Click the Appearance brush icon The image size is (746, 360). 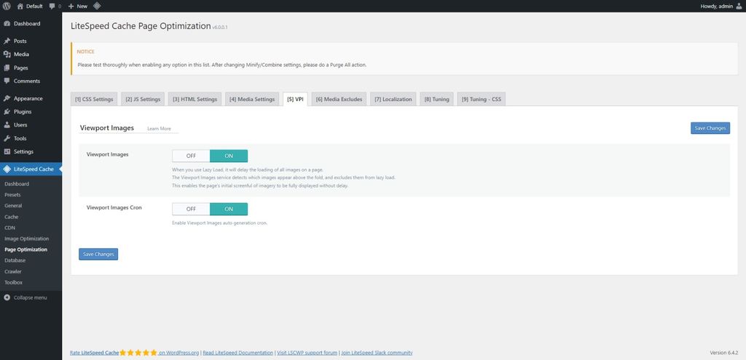[7, 99]
